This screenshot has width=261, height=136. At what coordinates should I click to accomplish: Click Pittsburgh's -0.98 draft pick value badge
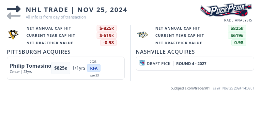(x=108, y=43)
